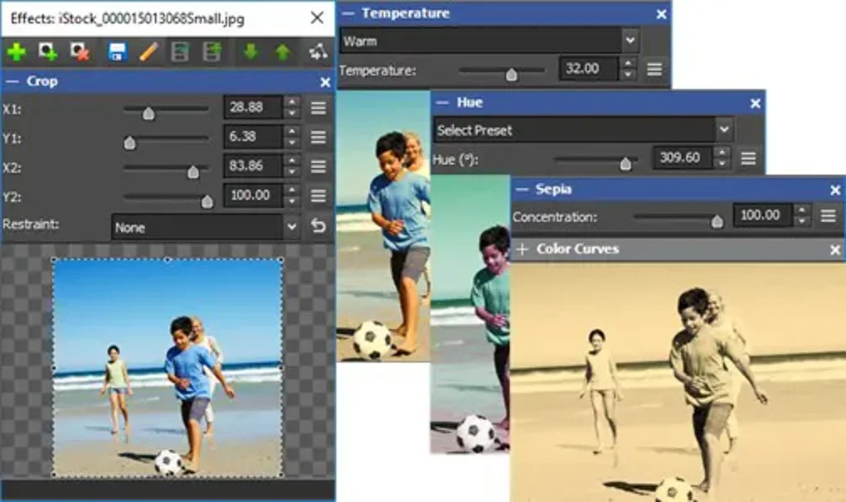This screenshot has width=846, height=502.
Task: Collapse the Crop panel
Action: [x=12, y=82]
